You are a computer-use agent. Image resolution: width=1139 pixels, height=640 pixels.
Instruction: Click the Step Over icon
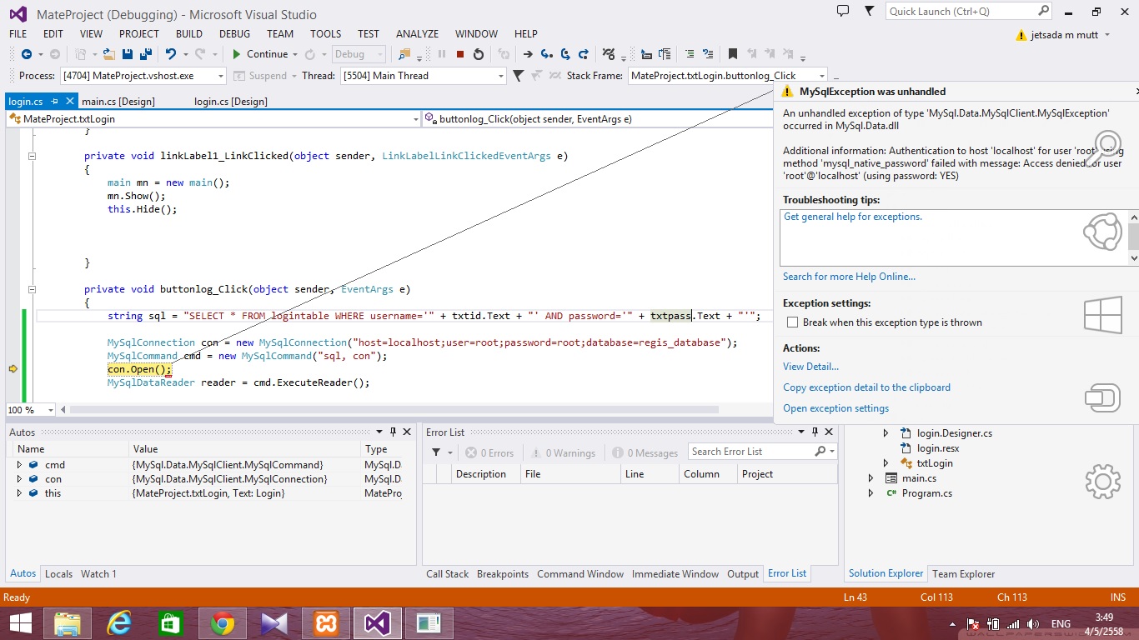tap(566, 54)
